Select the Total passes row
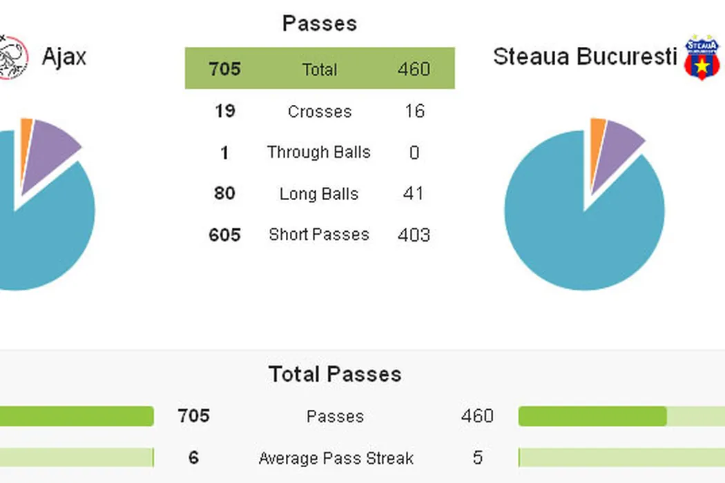 pos(319,69)
